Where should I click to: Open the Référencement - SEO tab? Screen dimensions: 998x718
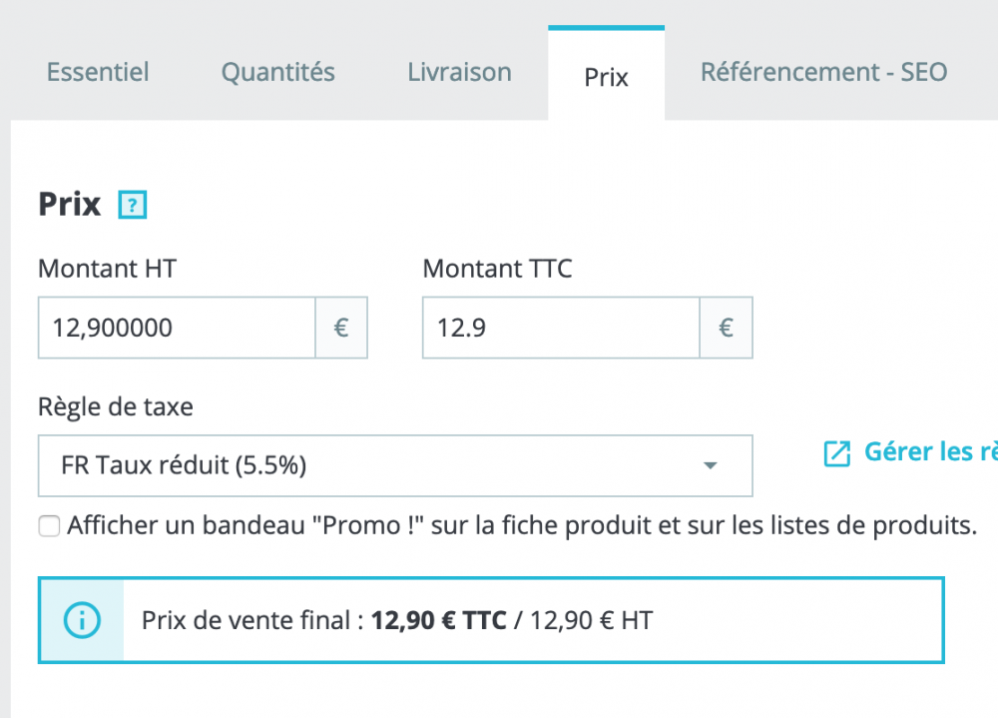point(823,72)
